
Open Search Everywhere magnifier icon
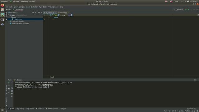(197, 10)
